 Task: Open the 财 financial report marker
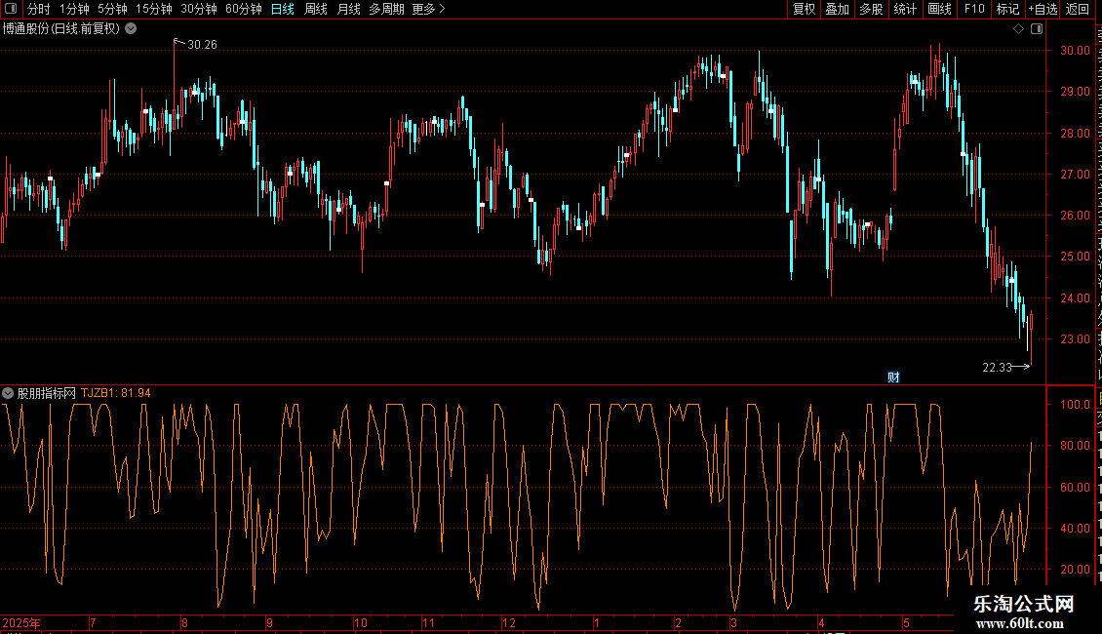tap(893, 377)
